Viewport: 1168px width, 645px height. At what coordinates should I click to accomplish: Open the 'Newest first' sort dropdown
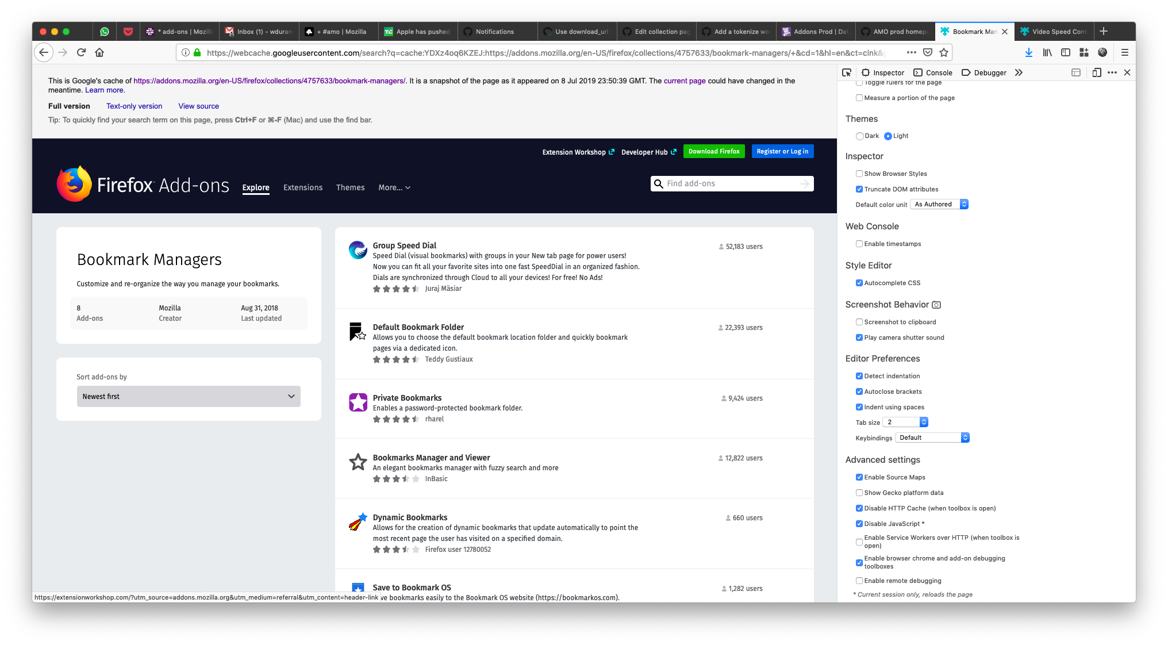189,396
